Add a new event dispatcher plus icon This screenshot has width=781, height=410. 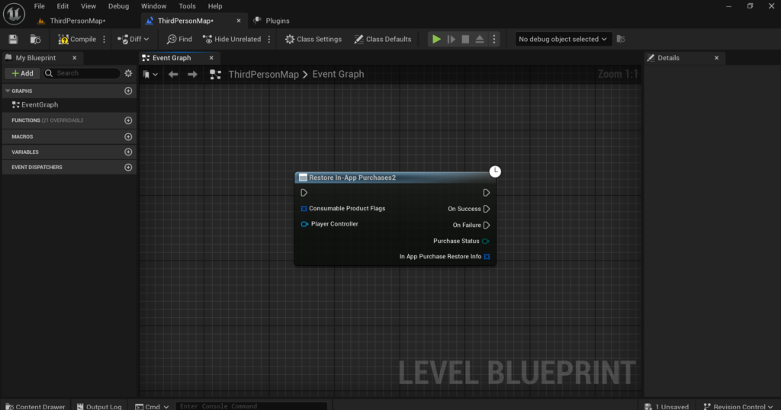tap(128, 167)
